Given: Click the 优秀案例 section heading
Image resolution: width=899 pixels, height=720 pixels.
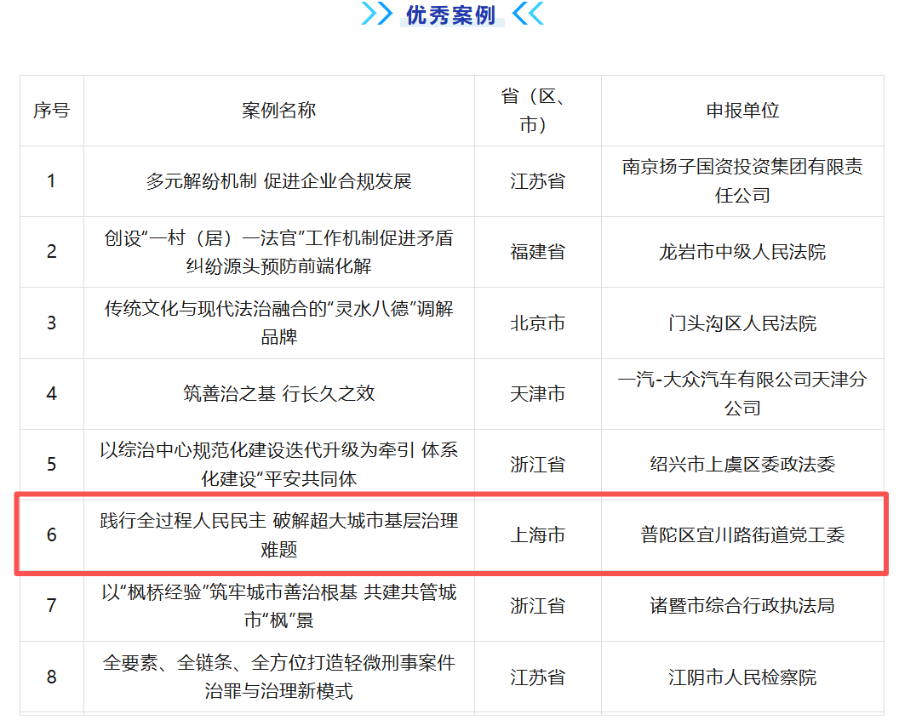Looking at the screenshot, I should [x=451, y=14].
